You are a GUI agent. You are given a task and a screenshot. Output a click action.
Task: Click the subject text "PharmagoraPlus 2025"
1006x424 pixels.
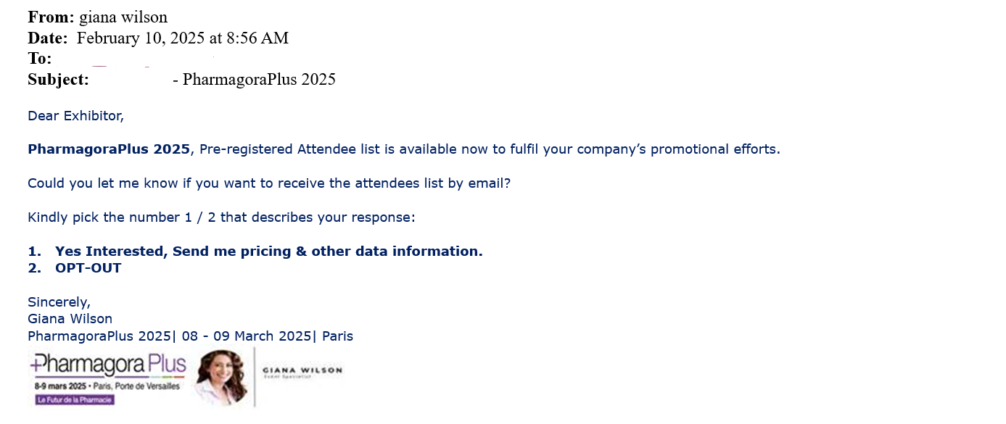coord(259,79)
